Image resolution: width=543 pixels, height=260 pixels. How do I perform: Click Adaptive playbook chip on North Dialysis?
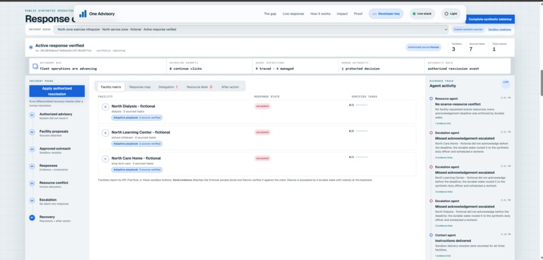coord(137,118)
